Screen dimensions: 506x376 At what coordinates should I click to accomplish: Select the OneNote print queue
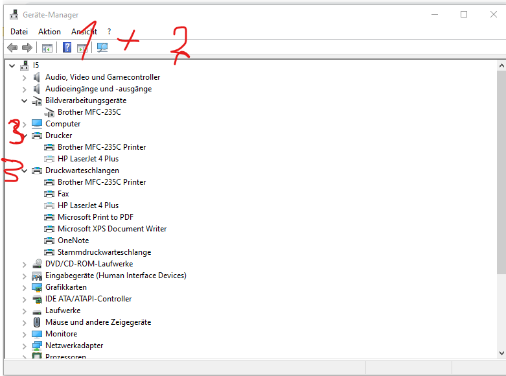[73, 241]
